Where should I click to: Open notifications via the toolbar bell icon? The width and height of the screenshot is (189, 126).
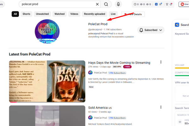171,4
